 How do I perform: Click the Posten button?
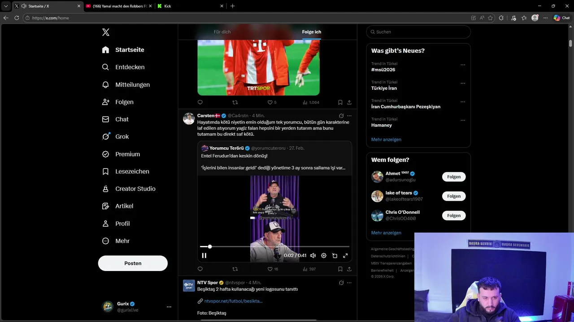[x=133, y=263]
